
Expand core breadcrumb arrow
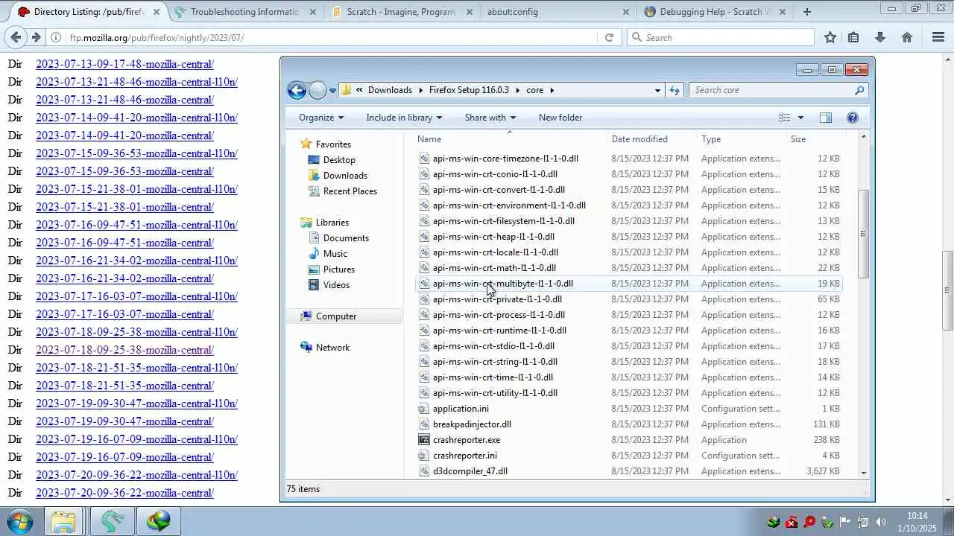pyautogui.click(x=552, y=90)
